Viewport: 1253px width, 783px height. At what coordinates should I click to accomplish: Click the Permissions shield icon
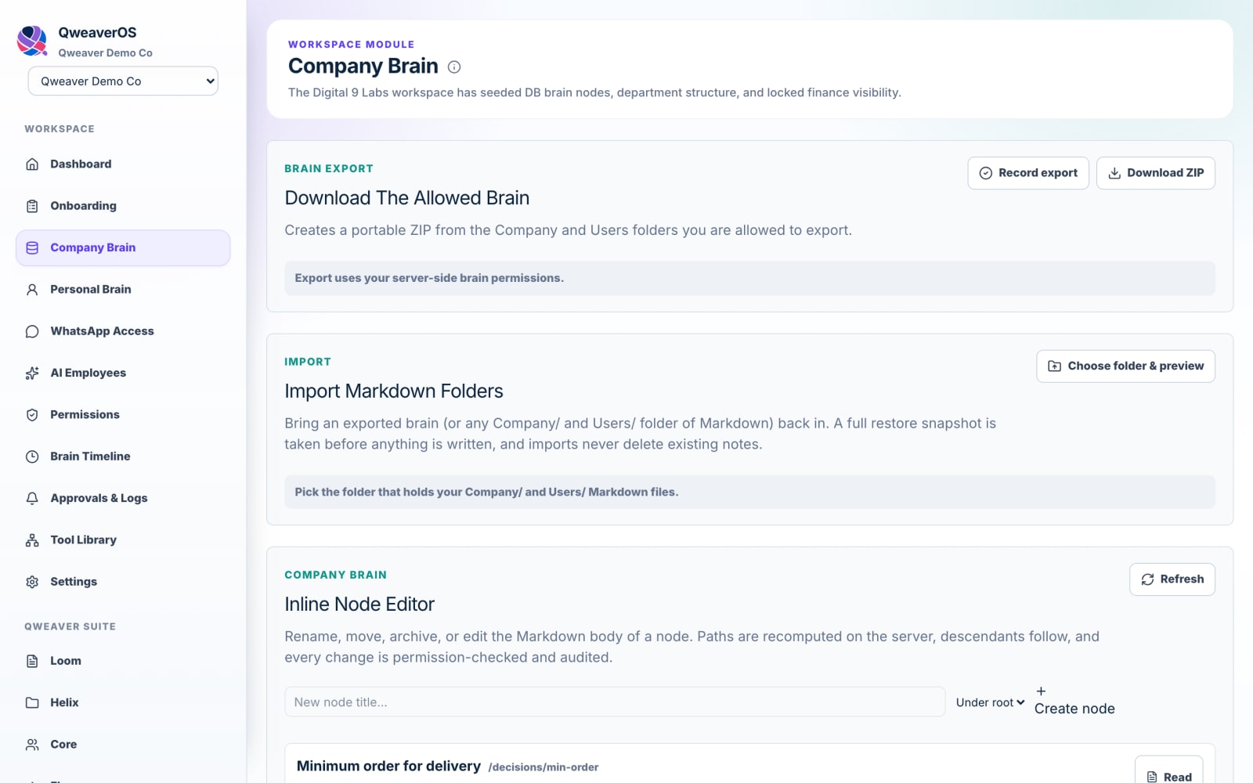point(32,415)
